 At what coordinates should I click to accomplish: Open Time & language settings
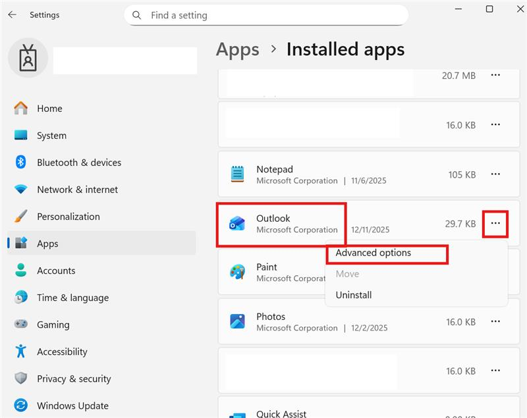tap(101, 298)
